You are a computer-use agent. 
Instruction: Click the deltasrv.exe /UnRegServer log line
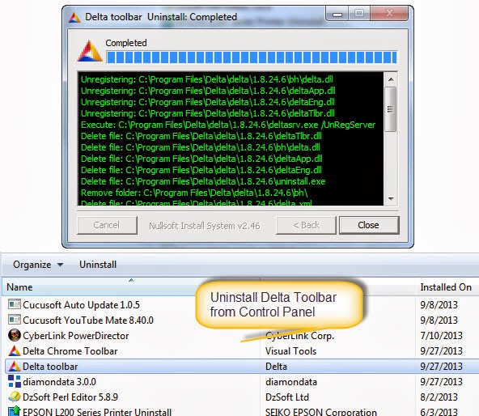tap(228, 125)
